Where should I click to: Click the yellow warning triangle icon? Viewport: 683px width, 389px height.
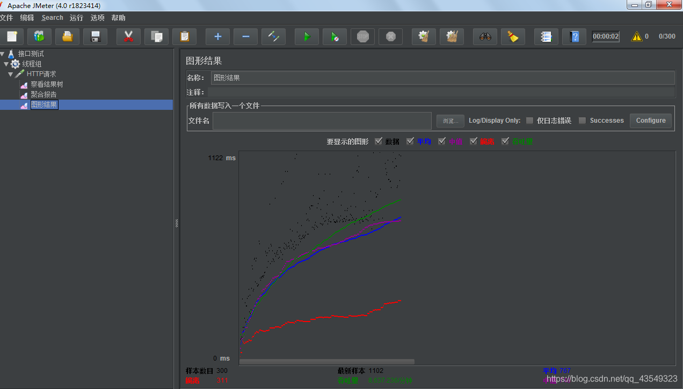(x=636, y=36)
